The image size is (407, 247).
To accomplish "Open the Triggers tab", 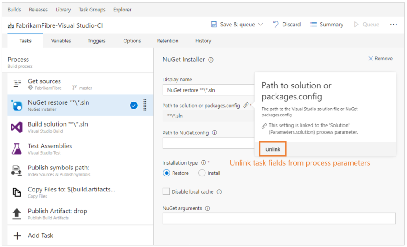I will (96, 41).
